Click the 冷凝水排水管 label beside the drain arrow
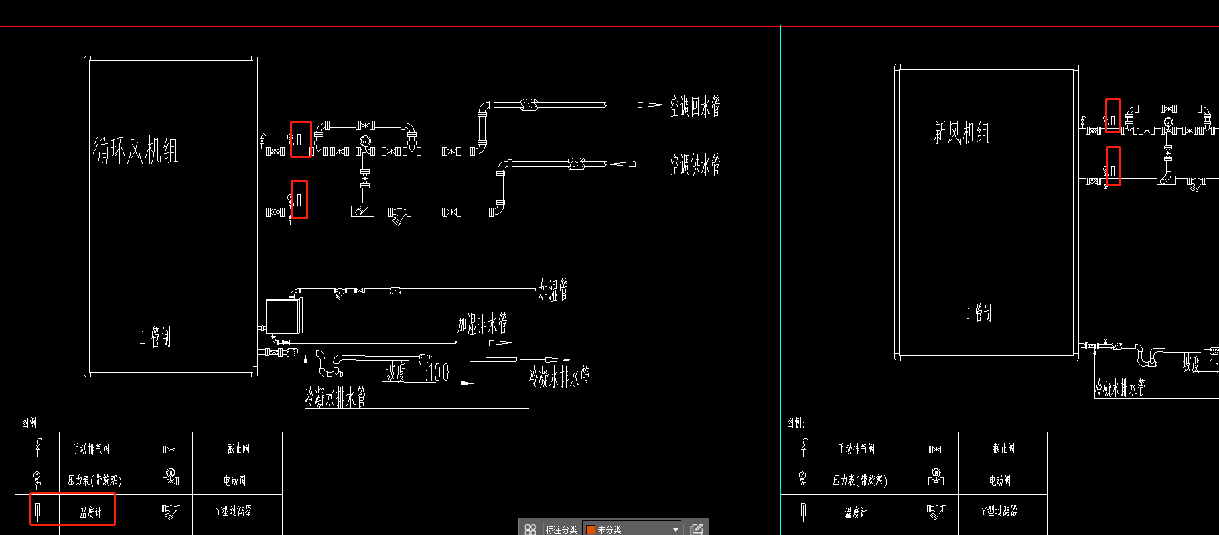Screen dimensions: 1219x535 pyautogui.click(x=559, y=377)
